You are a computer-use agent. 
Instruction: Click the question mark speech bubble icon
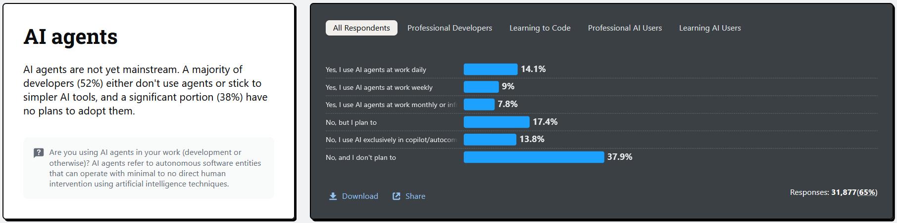tap(39, 153)
